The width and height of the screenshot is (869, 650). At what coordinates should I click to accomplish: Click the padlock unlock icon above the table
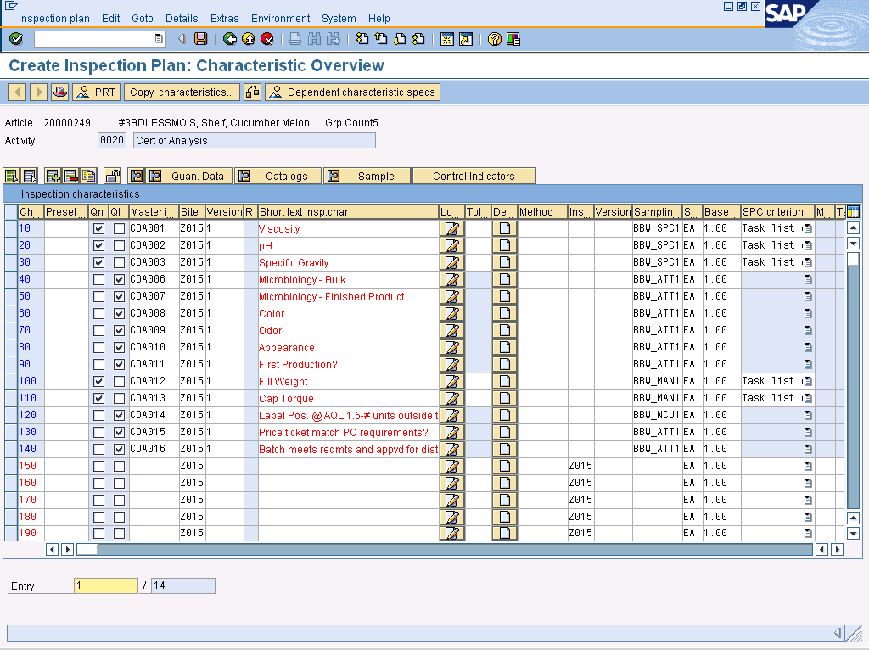pyautogui.click(x=113, y=177)
